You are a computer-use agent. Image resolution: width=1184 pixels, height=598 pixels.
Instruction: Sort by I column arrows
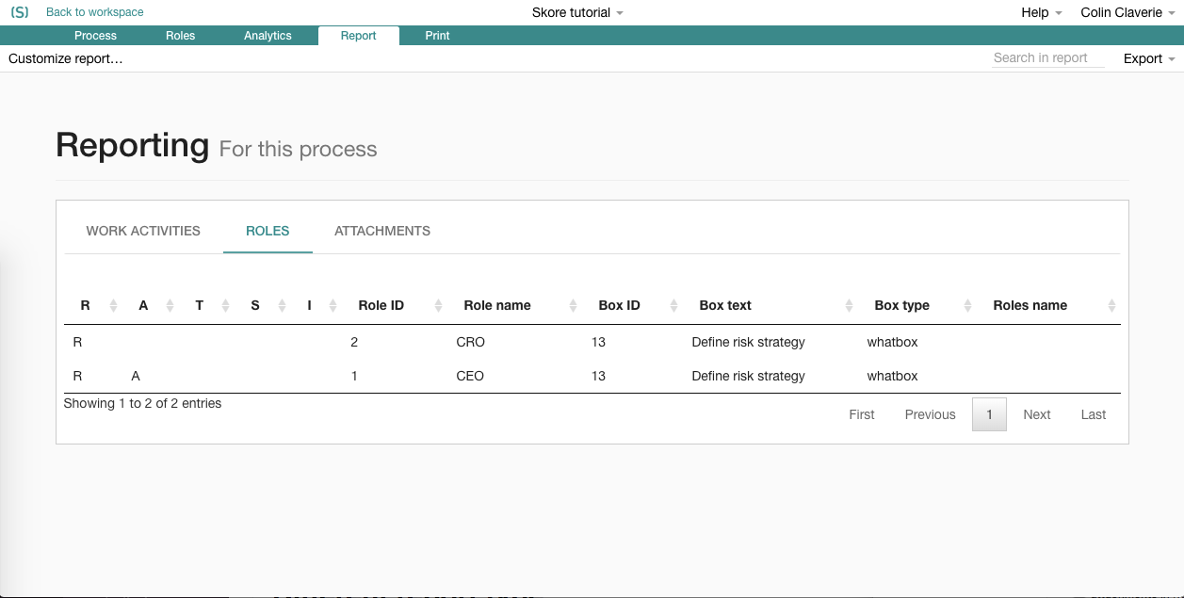333,306
